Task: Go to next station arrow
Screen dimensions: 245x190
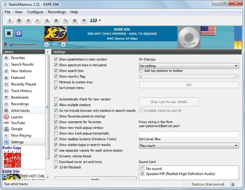Action: (x=63, y=45)
